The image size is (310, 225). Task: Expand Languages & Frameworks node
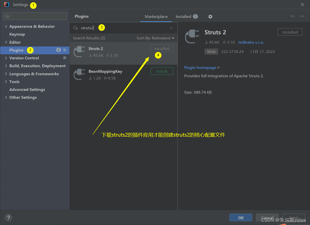click(6, 74)
